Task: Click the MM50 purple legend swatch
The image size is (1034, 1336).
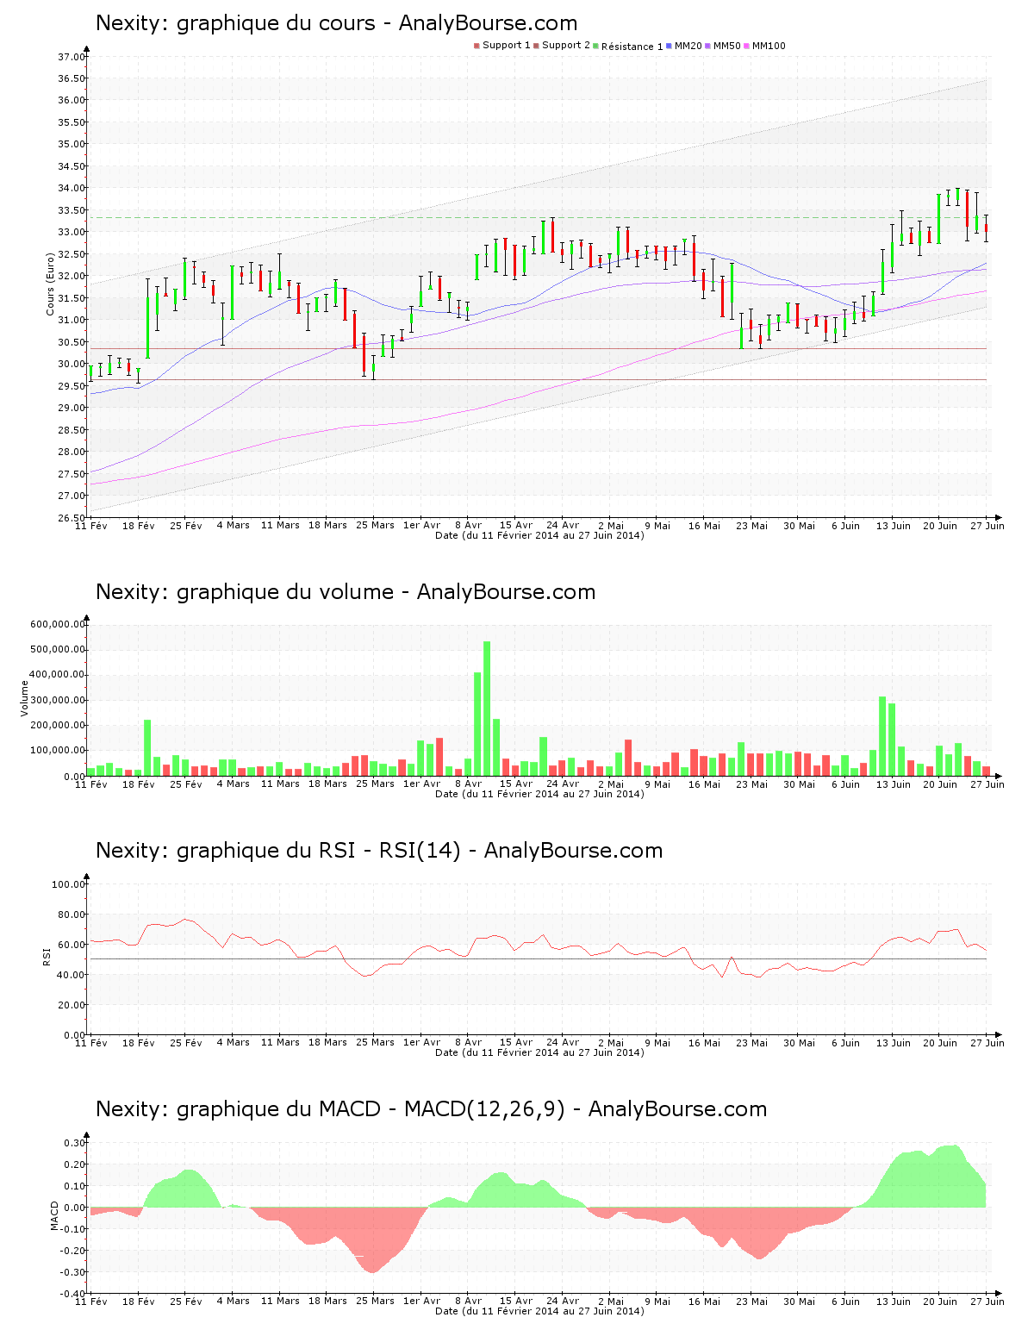Action: pyautogui.click(x=708, y=46)
